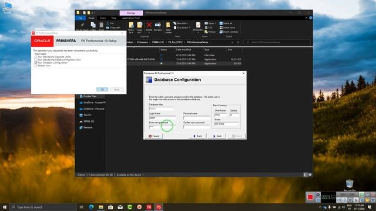Open Task View on taskbar
This screenshot has height=211, width=376.
pyautogui.click(x=82, y=207)
